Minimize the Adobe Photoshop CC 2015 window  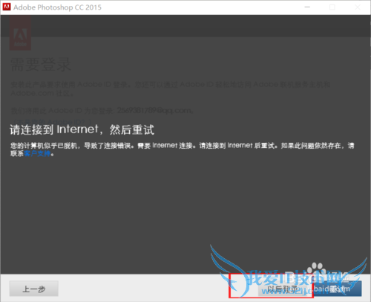tap(307, 7)
